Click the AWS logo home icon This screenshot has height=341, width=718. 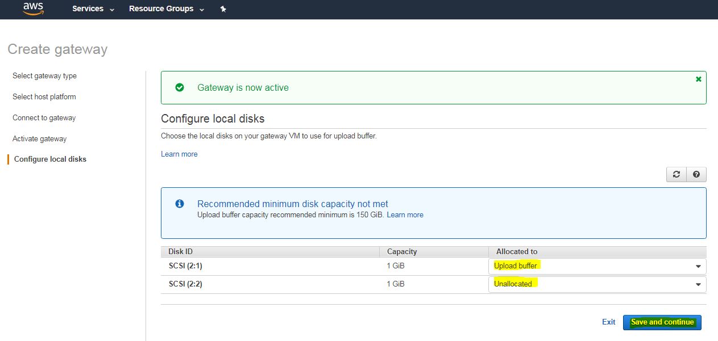pos(34,9)
